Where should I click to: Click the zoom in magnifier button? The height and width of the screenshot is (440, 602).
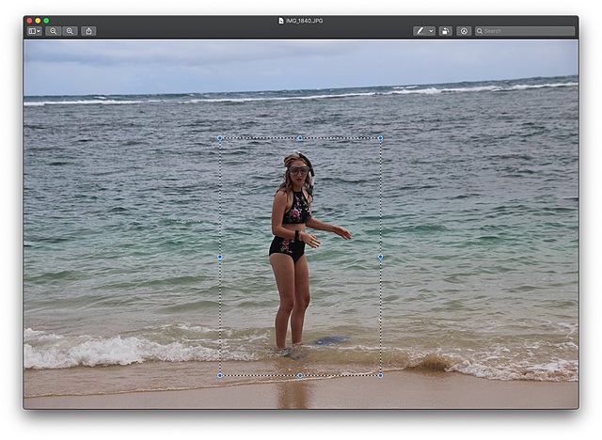[70, 31]
